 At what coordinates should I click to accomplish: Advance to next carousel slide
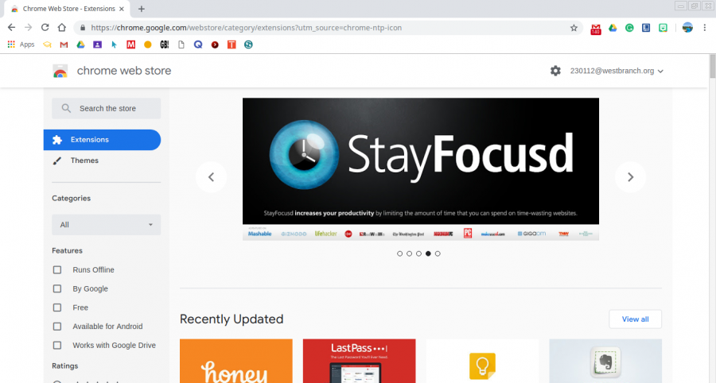point(630,177)
